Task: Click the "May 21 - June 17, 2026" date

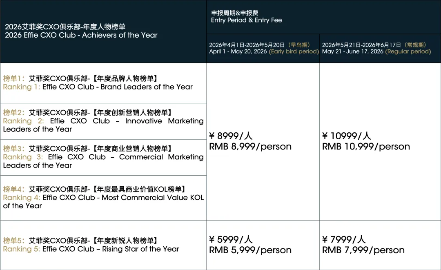Action: 352,51
